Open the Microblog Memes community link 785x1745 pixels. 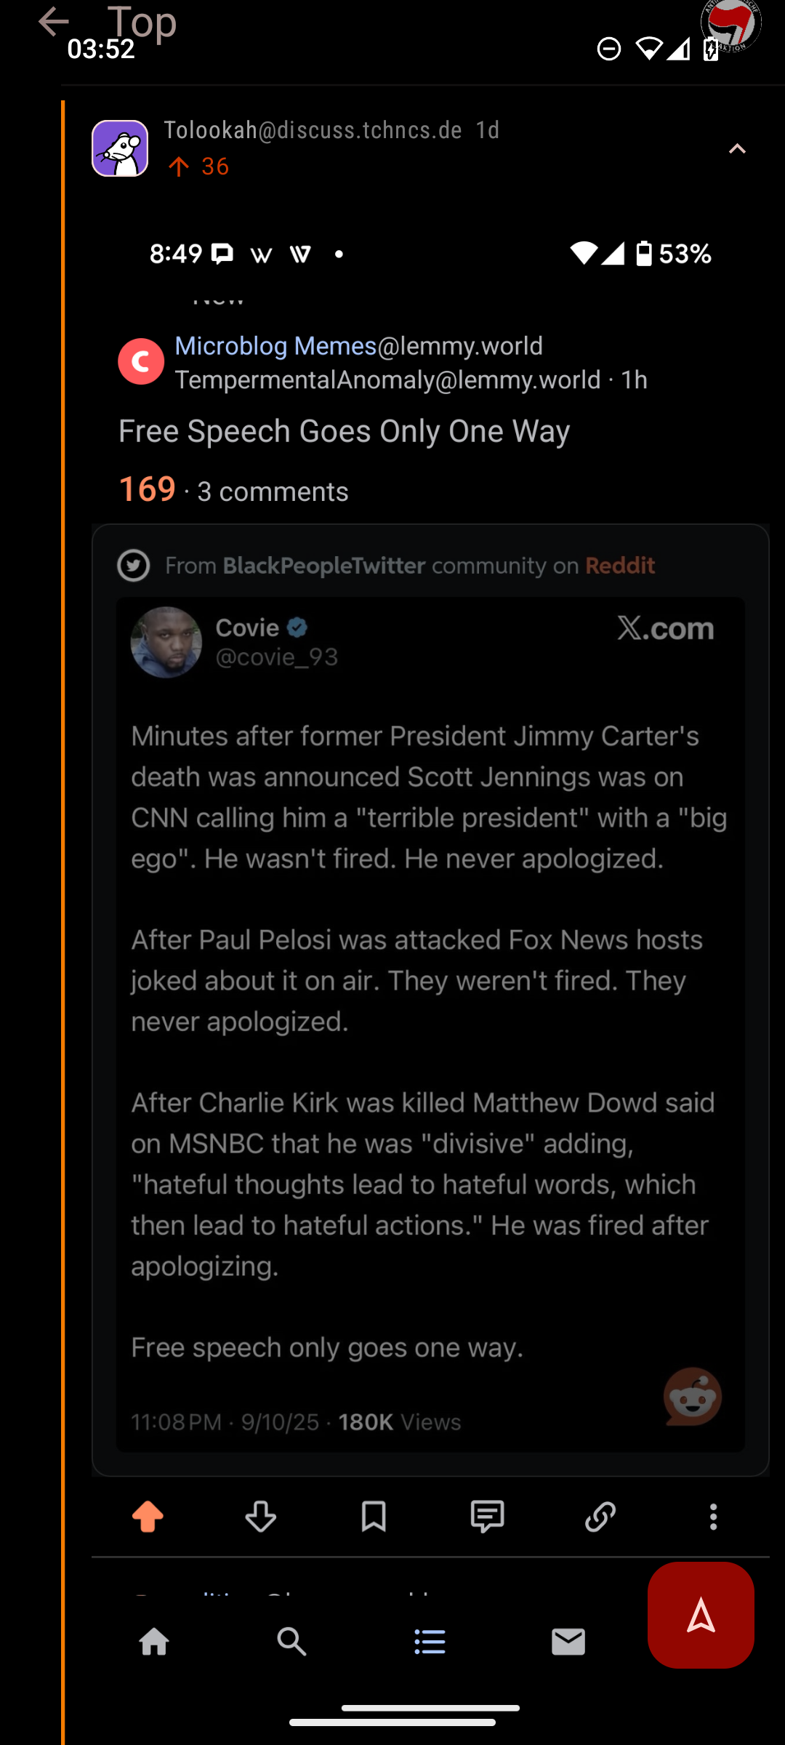[x=275, y=346]
